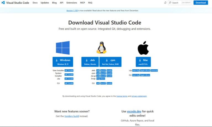Download Linux .tar.gz Arm64 archive
Image resolution: width=212 pixels, height=127 pixels.
coord(109,76)
